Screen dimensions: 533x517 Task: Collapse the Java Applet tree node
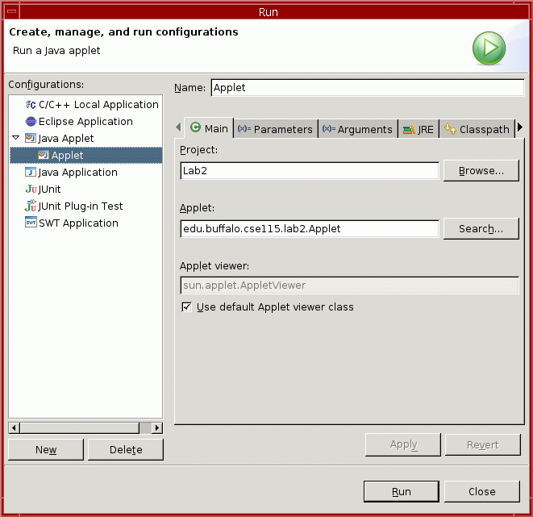16,139
